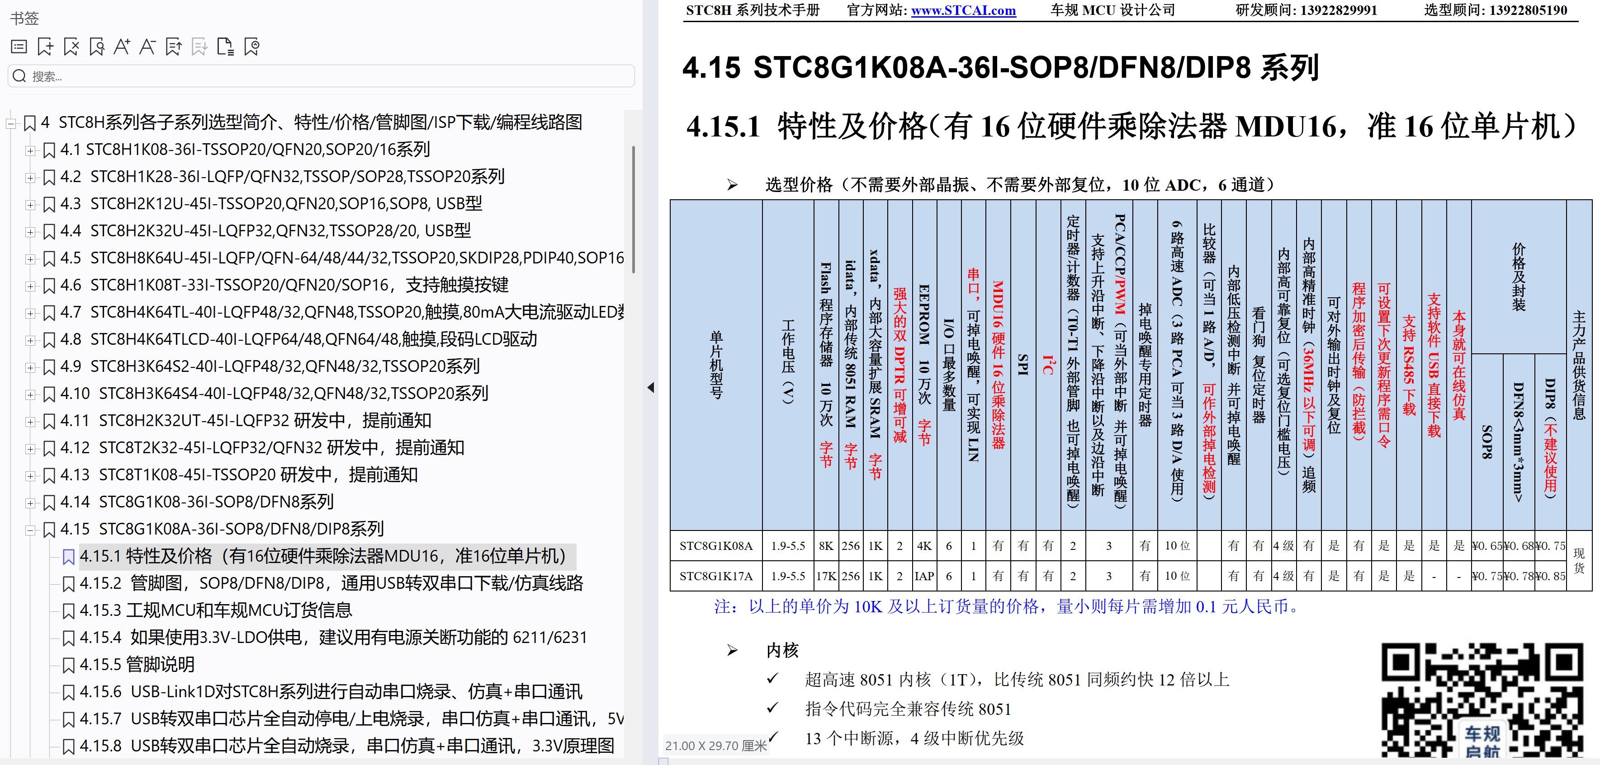Viewport: 1600px width, 765px height.
Task: Click the QR code image
Action: pyautogui.click(x=1482, y=700)
